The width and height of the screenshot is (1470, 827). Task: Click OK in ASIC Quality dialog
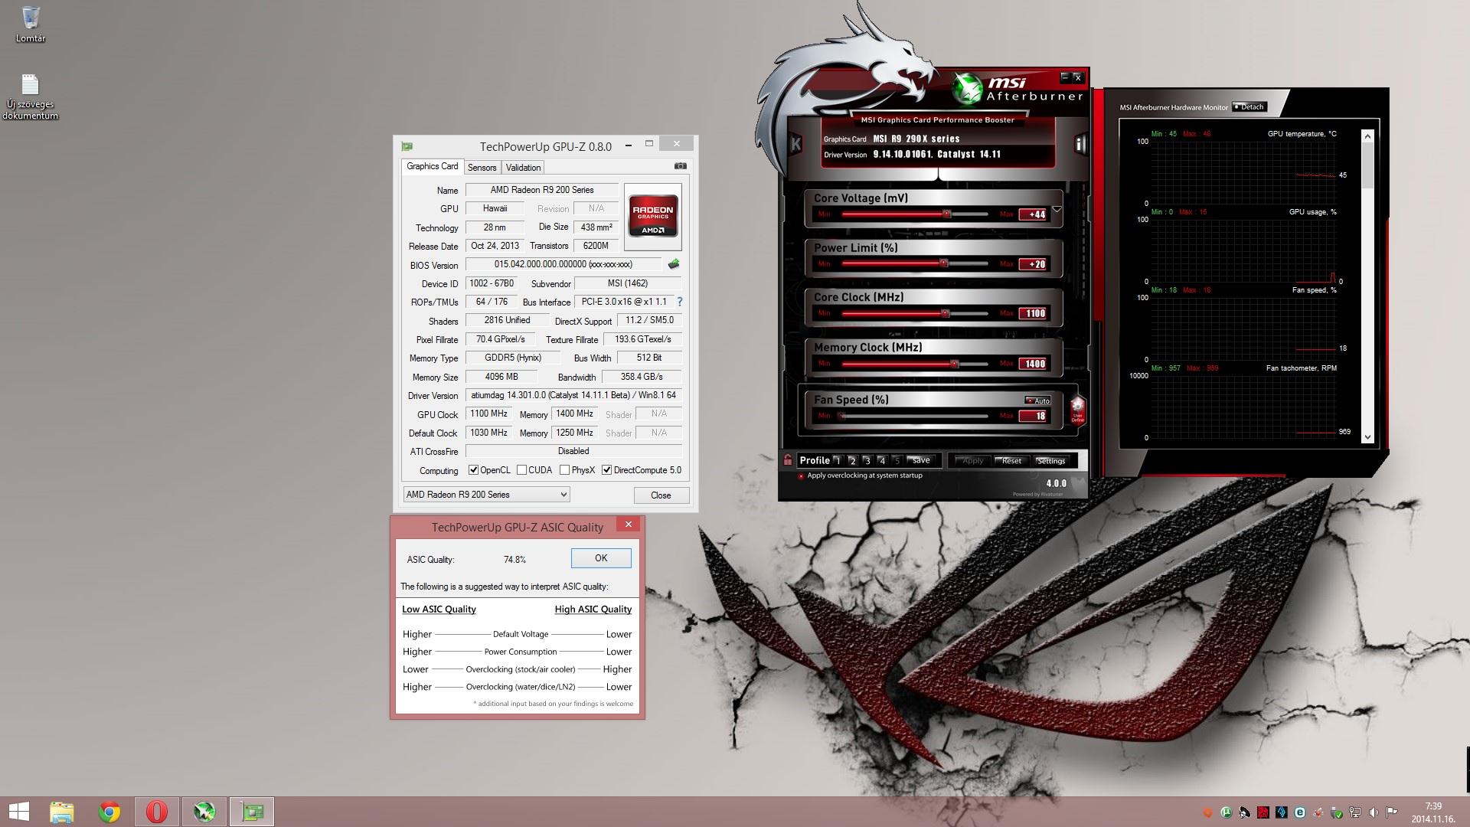(x=601, y=558)
